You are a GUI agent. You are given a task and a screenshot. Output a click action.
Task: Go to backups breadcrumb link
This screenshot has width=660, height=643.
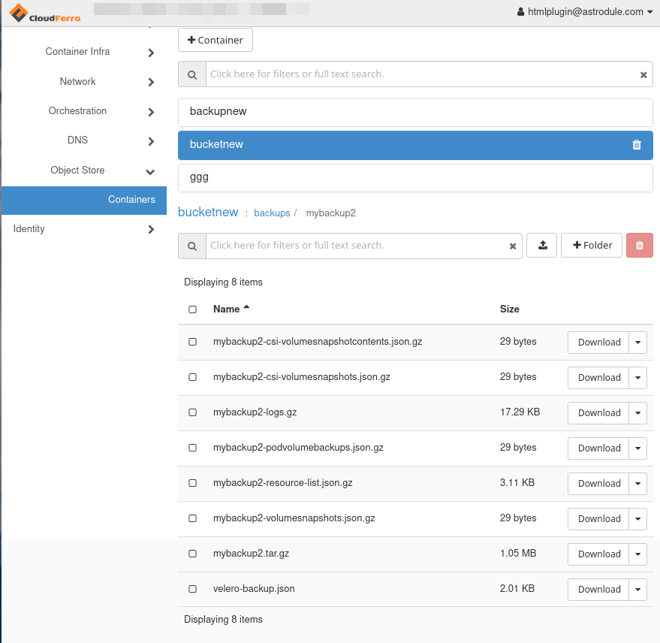click(x=272, y=213)
